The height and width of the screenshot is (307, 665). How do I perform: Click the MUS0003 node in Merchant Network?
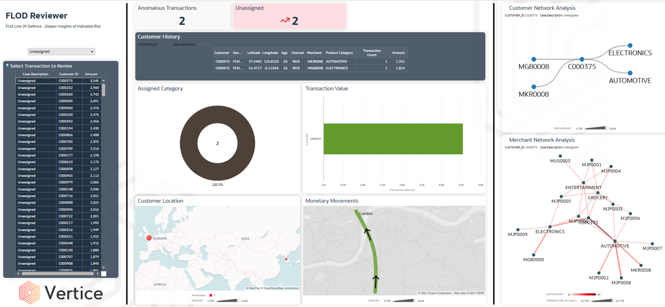(x=560, y=156)
